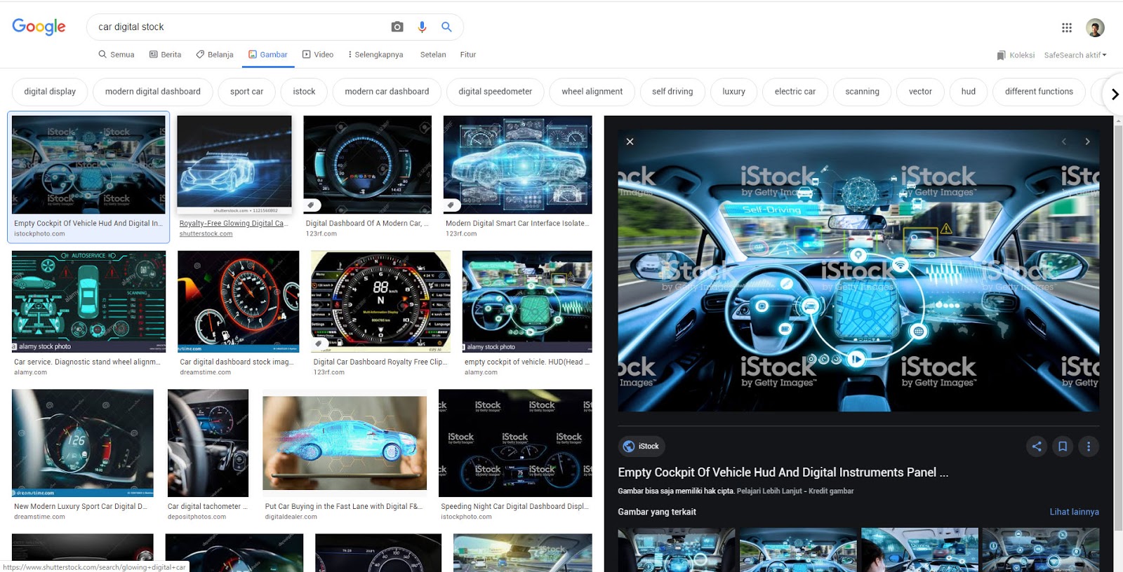The width and height of the screenshot is (1123, 572).
Task: Open first related image in preview panel
Action: click(x=677, y=550)
